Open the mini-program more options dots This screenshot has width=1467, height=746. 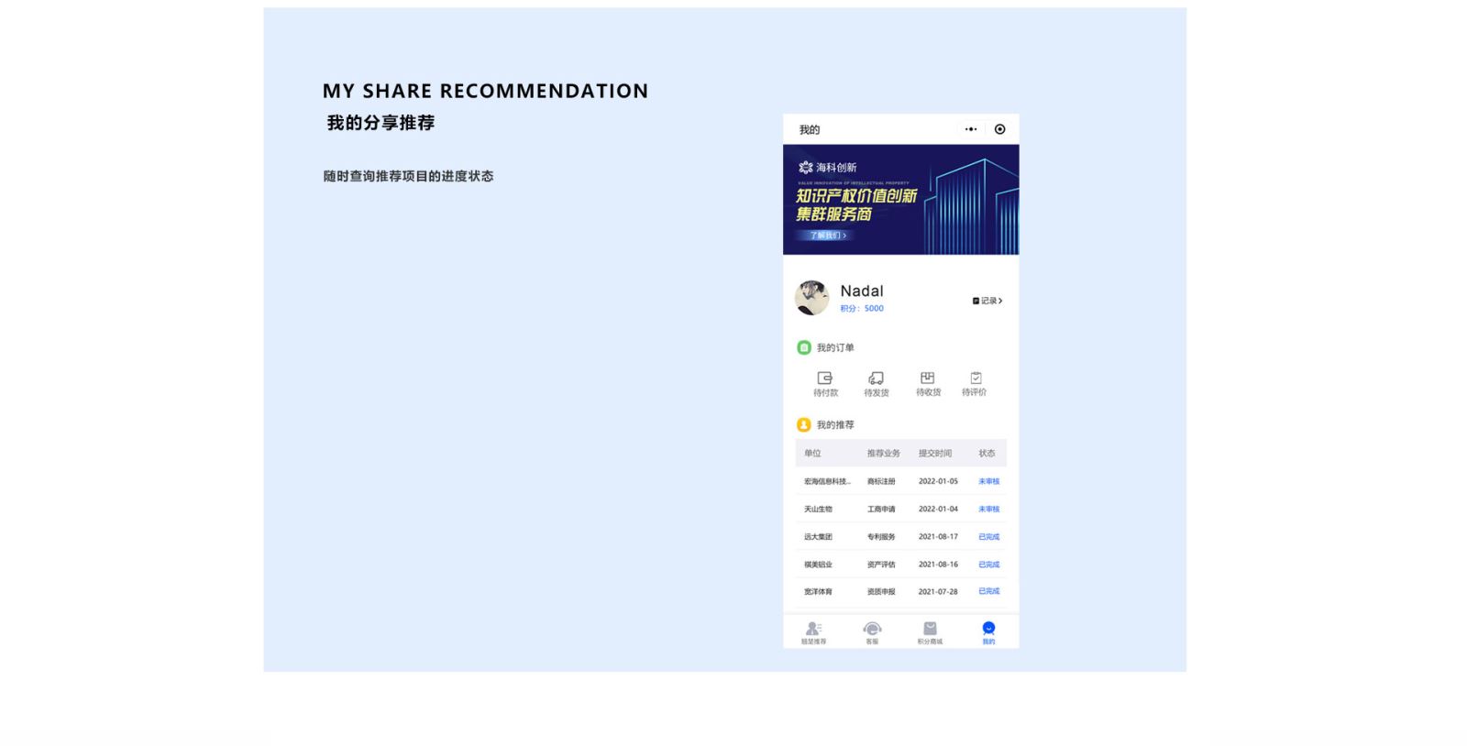coord(971,129)
